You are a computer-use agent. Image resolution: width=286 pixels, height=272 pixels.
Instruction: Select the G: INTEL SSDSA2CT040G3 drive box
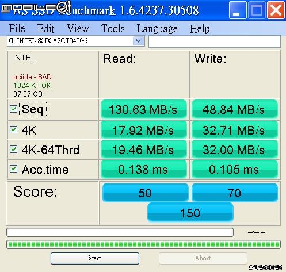pos(76,41)
